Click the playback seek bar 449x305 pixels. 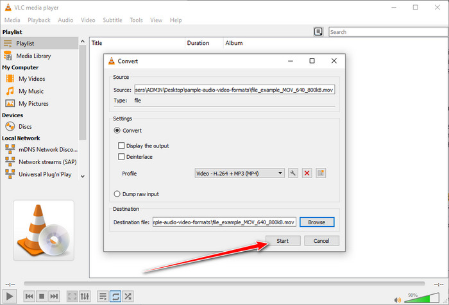pyautogui.click(x=224, y=284)
